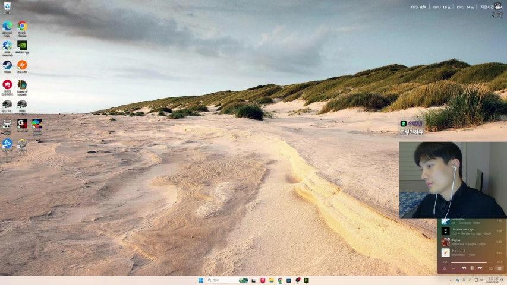Launch League of Legends from desktop
The image size is (507, 285).
point(22,87)
